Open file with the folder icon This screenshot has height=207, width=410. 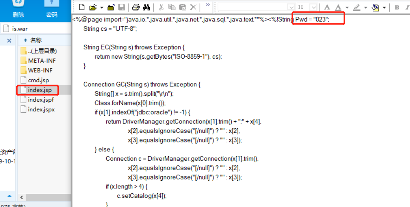click(93, 7)
